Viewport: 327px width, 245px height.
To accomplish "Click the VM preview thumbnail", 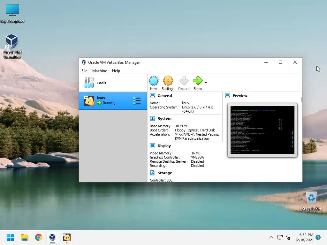I will pyautogui.click(x=262, y=130).
